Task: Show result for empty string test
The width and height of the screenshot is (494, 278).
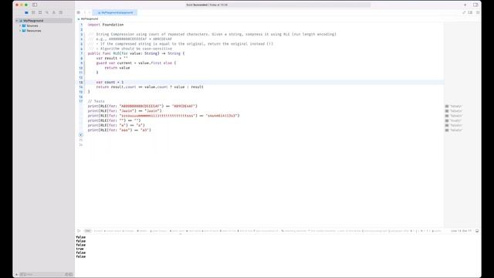Action: (447, 120)
